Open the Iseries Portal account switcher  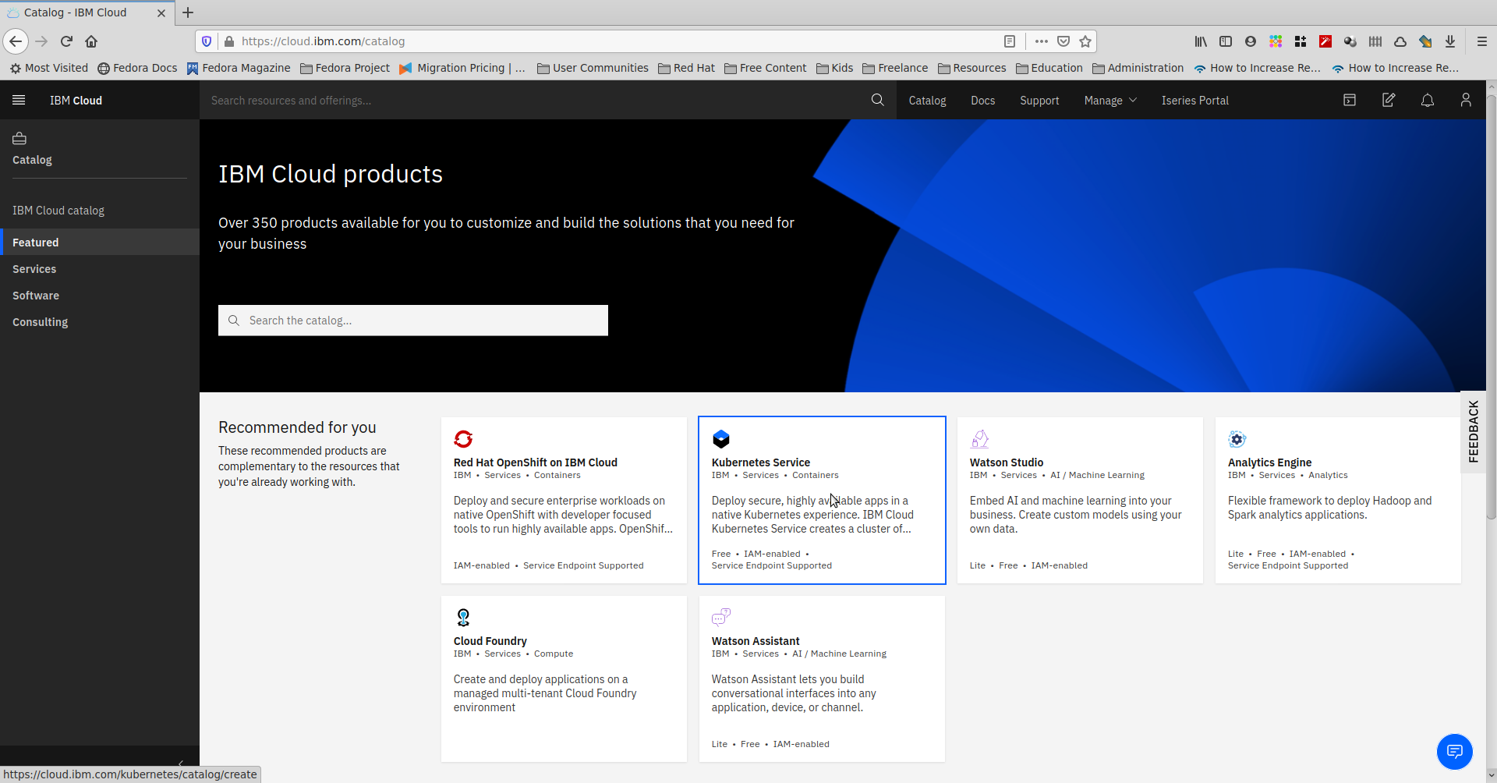point(1194,101)
